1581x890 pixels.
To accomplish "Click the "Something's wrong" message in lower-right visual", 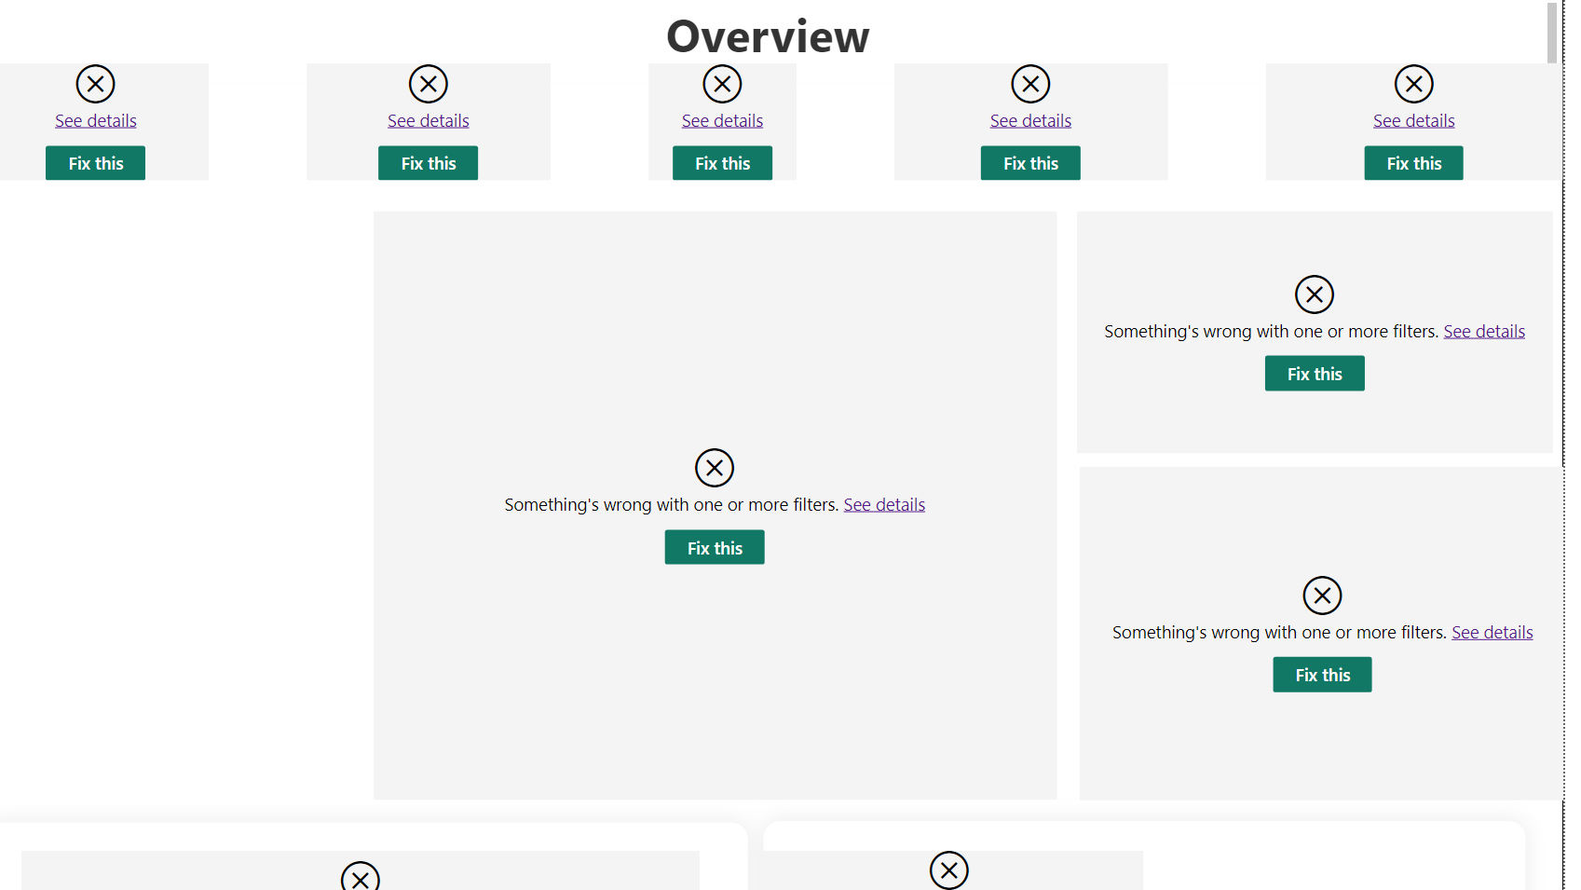I will click(x=1279, y=632).
